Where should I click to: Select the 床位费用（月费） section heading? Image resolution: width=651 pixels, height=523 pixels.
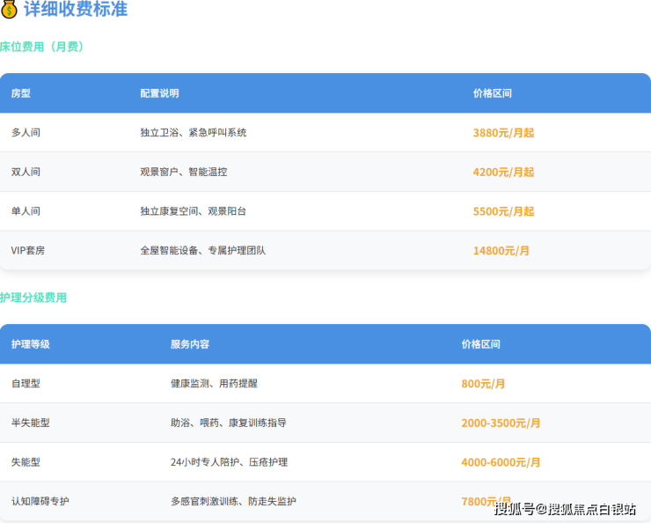42,47
